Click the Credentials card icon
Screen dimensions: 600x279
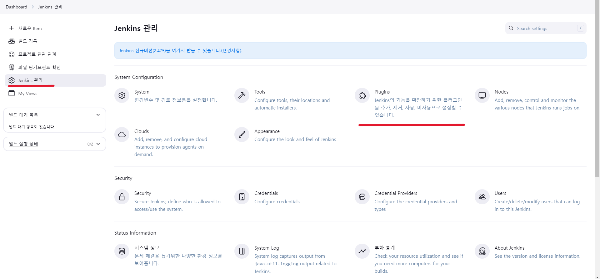click(242, 197)
